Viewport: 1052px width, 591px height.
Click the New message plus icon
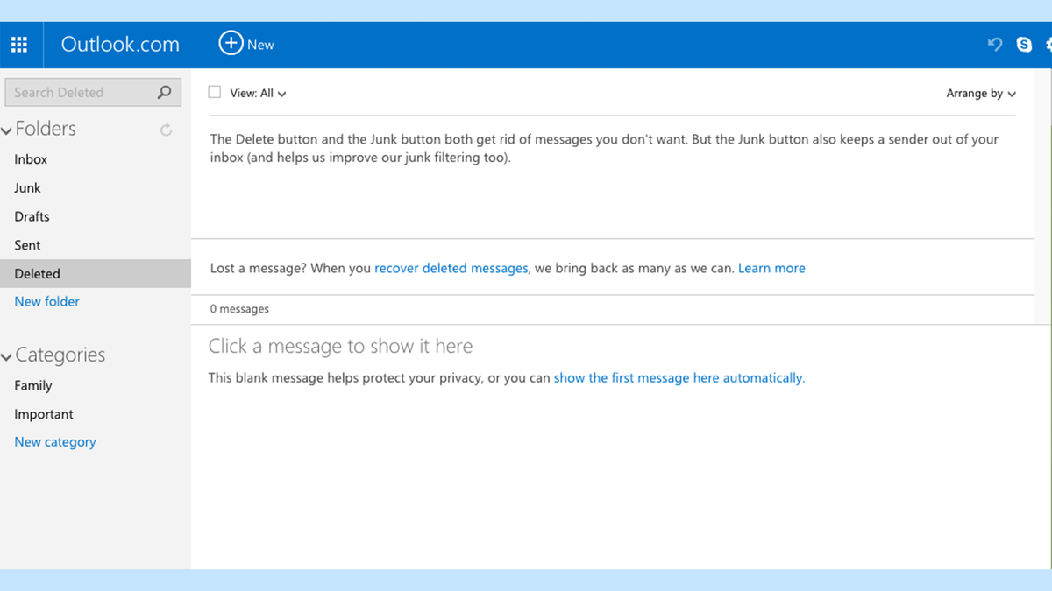coord(230,42)
